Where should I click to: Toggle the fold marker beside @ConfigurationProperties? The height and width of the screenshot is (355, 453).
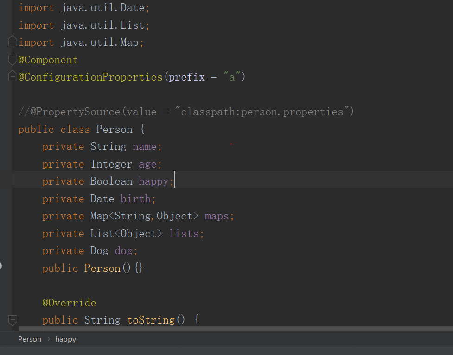click(x=13, y=75)
